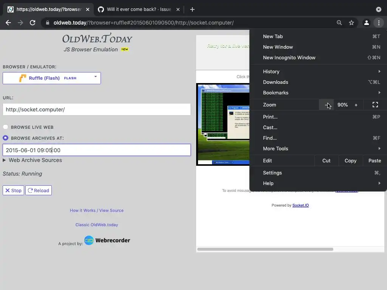
Task: Click the yellow NEW badge near JS Browser Emulation
Action: click(x=125, y=49)
